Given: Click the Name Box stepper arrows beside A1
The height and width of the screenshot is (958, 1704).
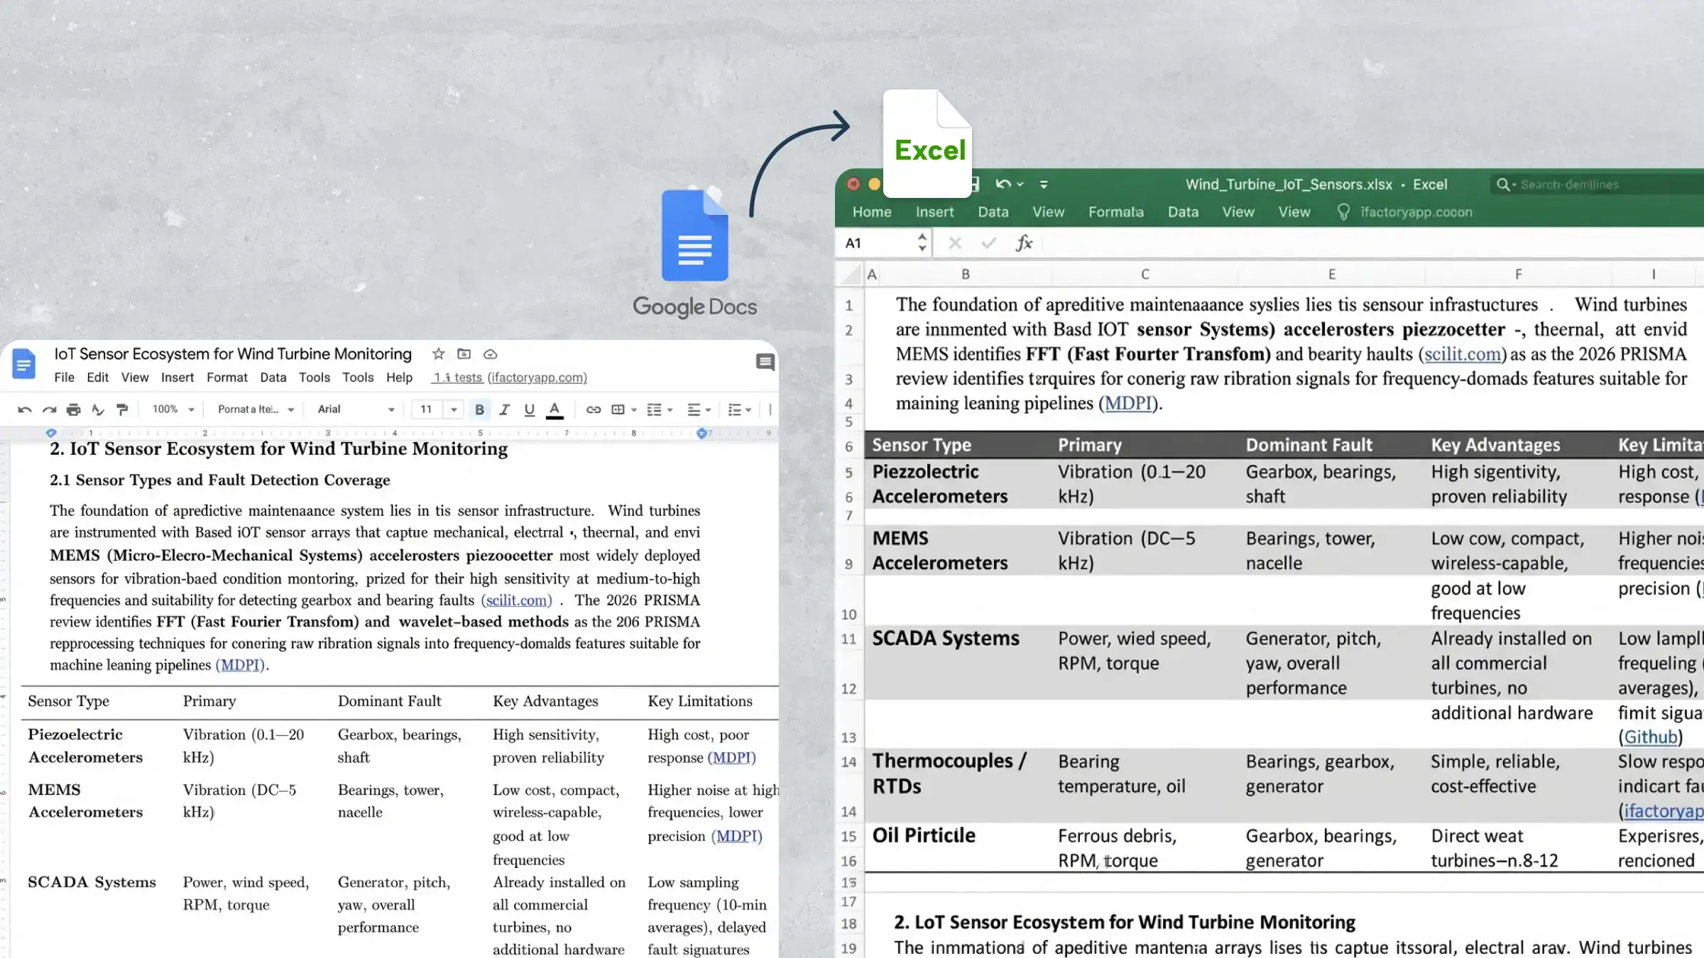Looking at the screenshot, I should [922, 243].
